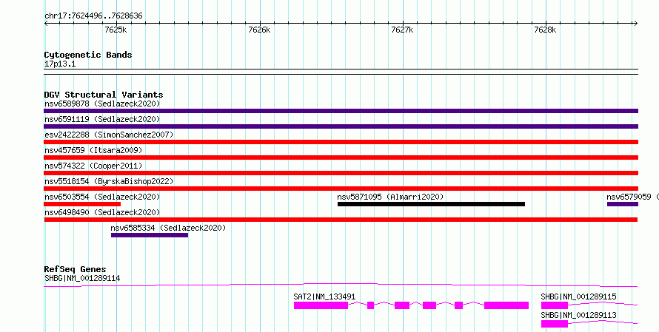Open variant nsv5871095 (Almarri2020) label

(x=390, y=197)
